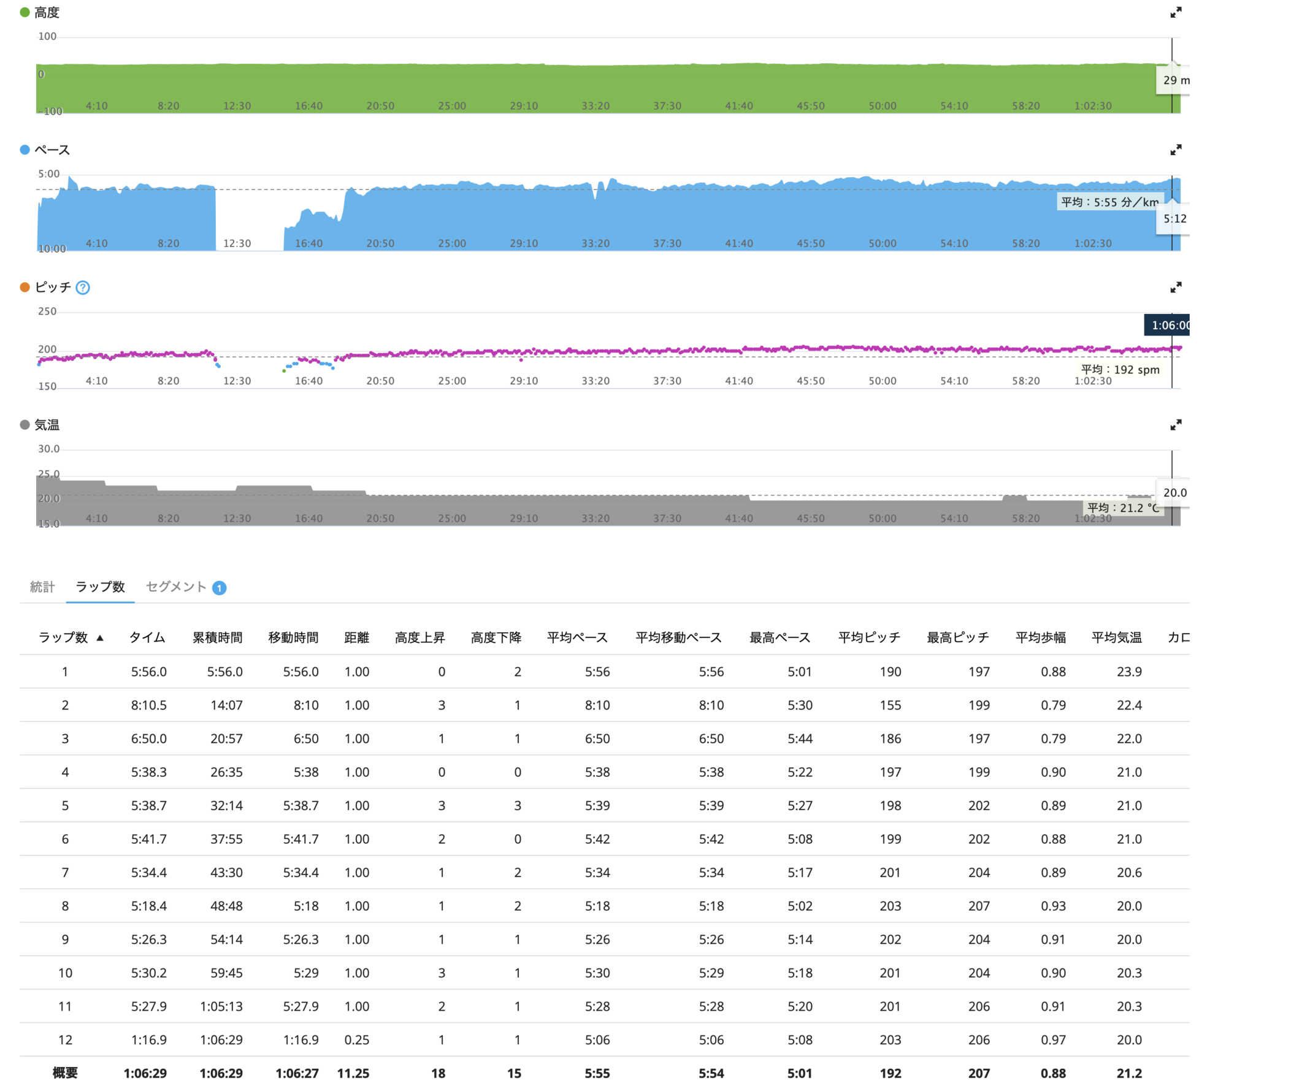Click the 平均：5:55 分/km pace label
The image size is (1310, 1091).
pos(1109,202)
